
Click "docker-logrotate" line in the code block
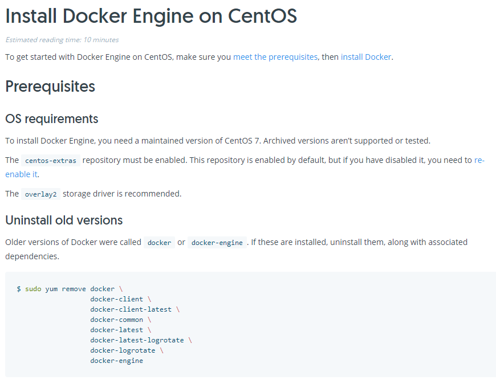pos(123,350)
